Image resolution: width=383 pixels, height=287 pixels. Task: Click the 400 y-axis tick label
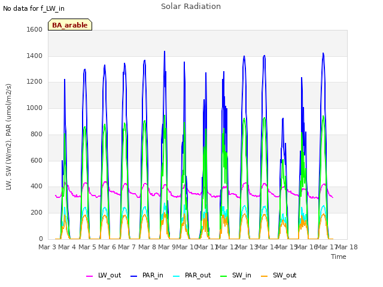[37, 187]
